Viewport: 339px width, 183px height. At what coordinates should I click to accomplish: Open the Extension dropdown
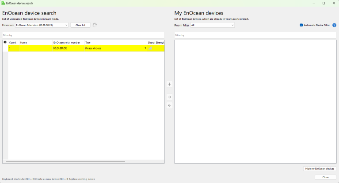coord(42,25)
